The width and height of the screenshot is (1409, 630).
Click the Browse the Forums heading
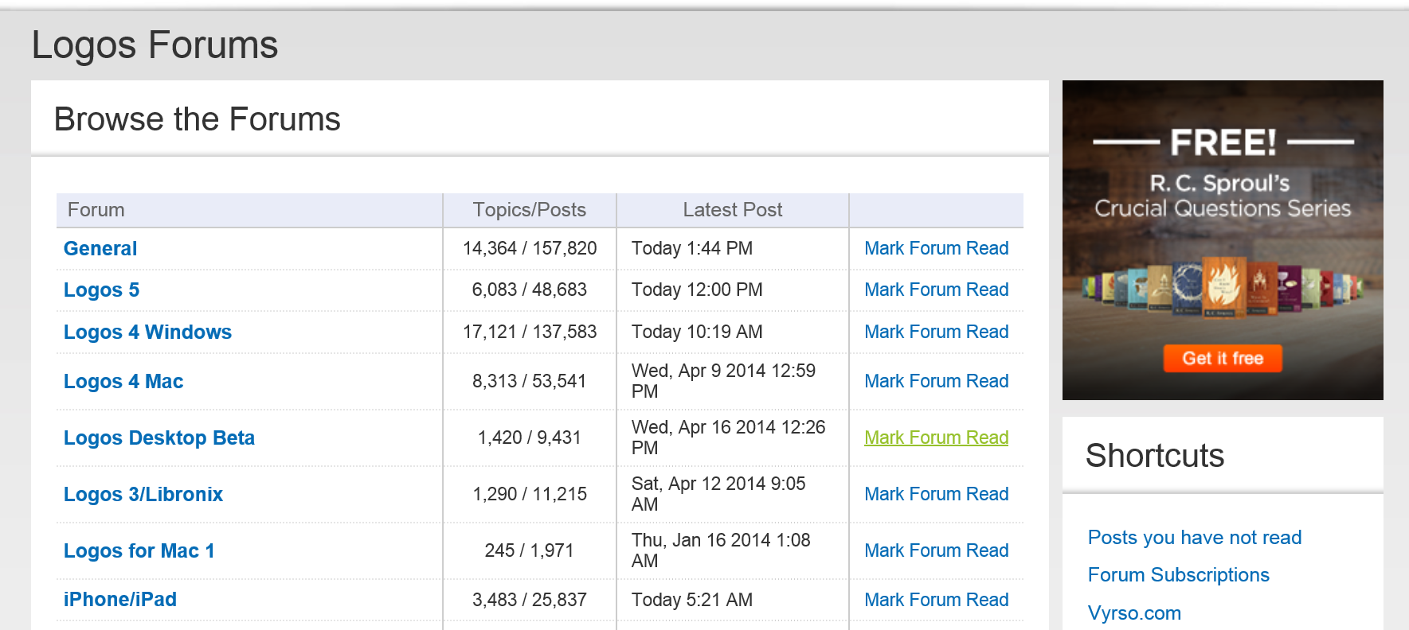(x=198, y=120)
